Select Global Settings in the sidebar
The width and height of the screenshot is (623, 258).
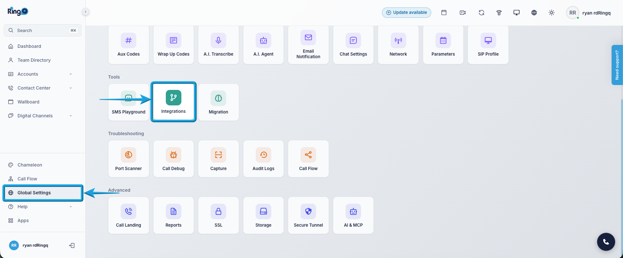[43, 193]
